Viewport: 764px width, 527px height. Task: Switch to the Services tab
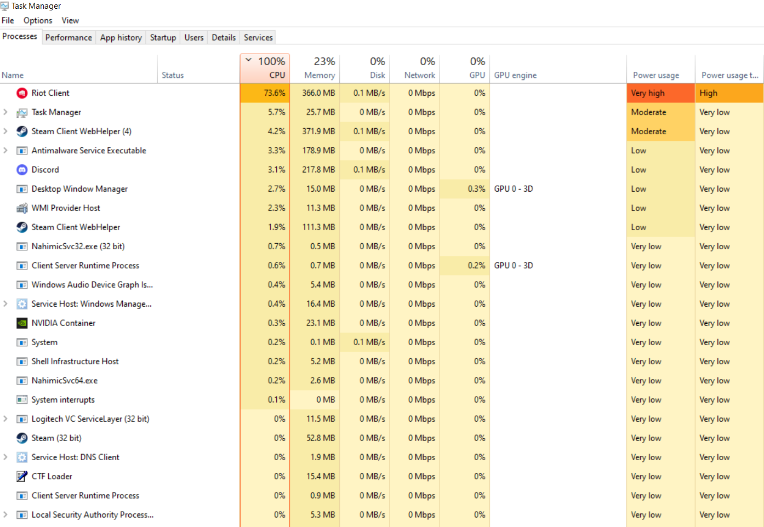(x=258, y=38)
